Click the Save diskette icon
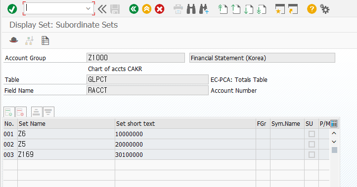 tap(115, 9)
